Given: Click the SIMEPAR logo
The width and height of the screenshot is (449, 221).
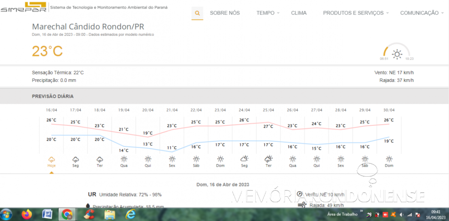Looking at the screenshot, I should pos(23,7).
